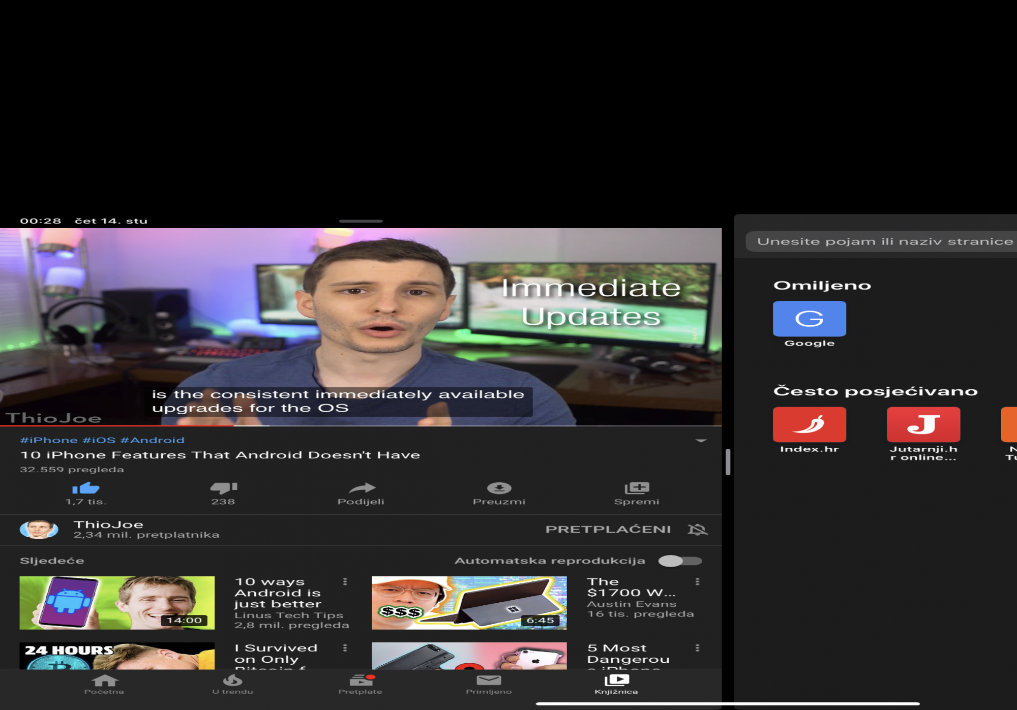
Task: Tap the Podijeli share arrow icon
Action: [362, 488]
